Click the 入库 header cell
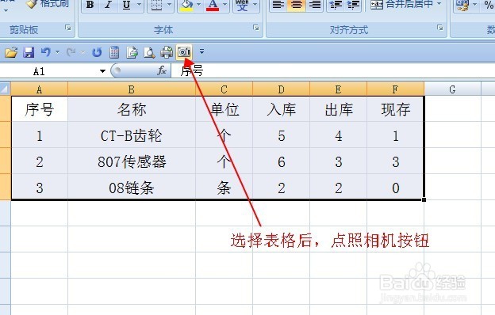The image size is (495, 315). (x=282, y=109)
